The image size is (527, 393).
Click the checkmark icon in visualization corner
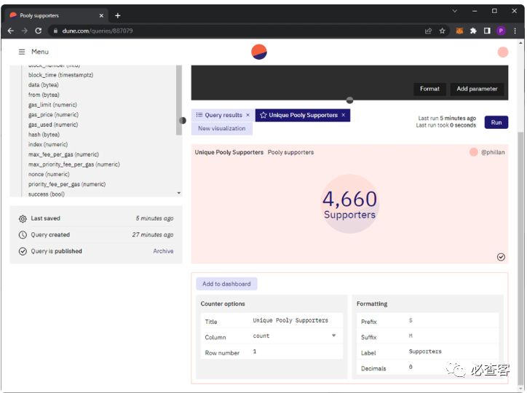(x=501, y=257)
